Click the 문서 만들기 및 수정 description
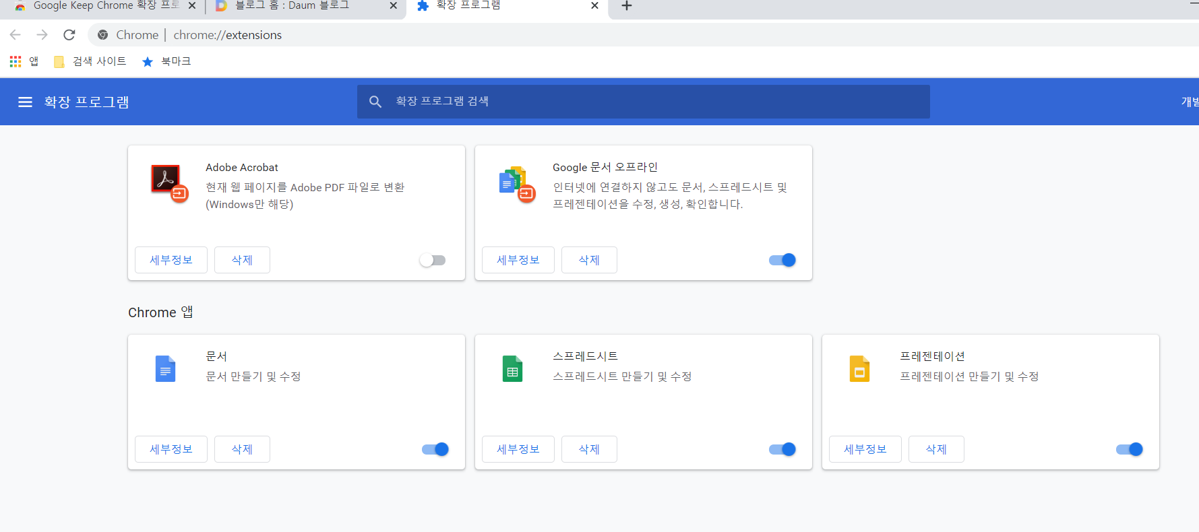 (253, 376)
